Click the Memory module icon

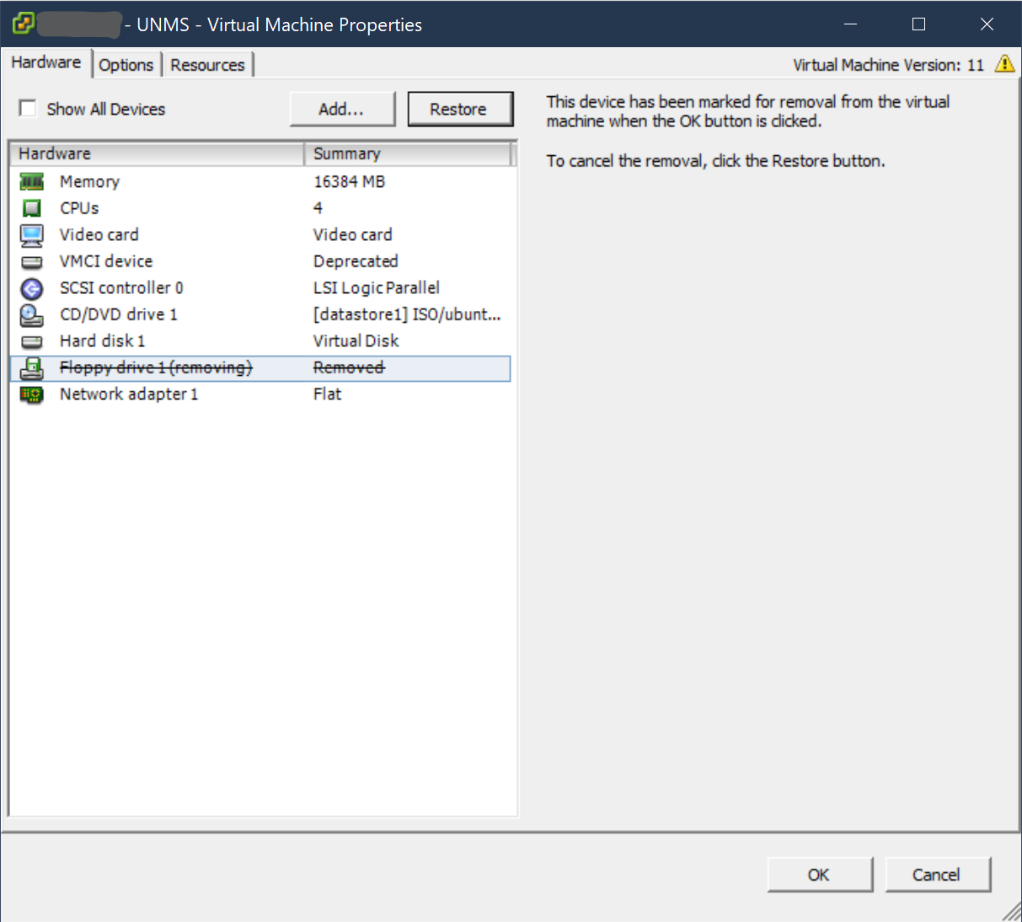31,181
